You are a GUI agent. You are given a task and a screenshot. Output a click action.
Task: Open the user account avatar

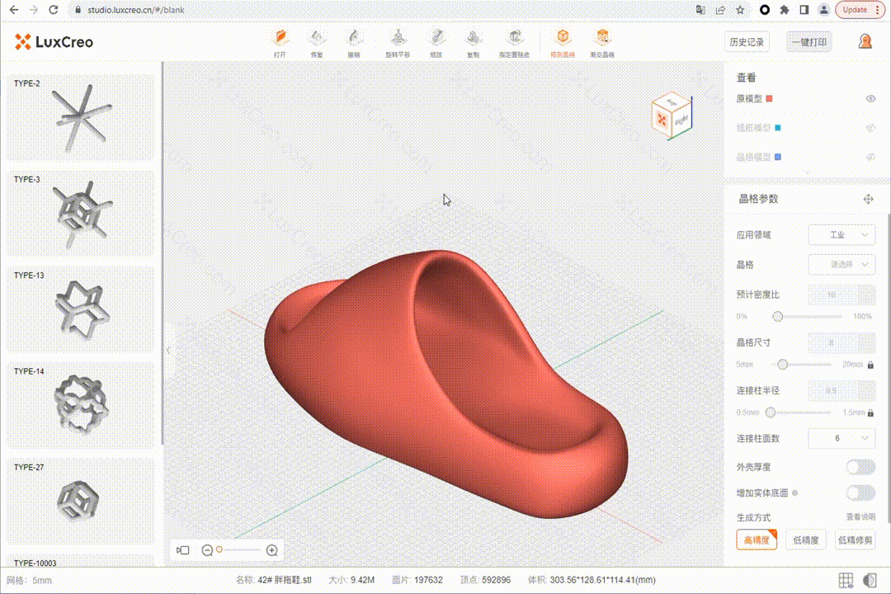pyautogui.click(x=865, y=41)
